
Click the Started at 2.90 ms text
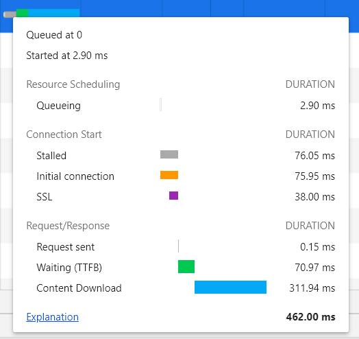pyautogui.click(x=67, y=56)
